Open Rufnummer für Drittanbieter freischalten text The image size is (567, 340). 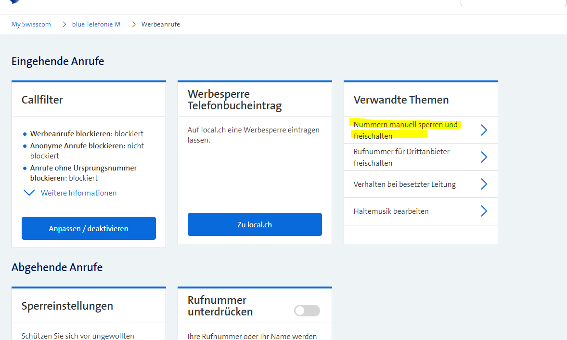click(401, 157)
